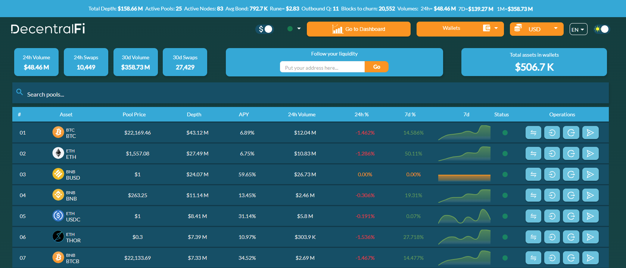Click the THOR pool status dot
The height and width of the screenshot is (268, 626).
pos(505,237)
